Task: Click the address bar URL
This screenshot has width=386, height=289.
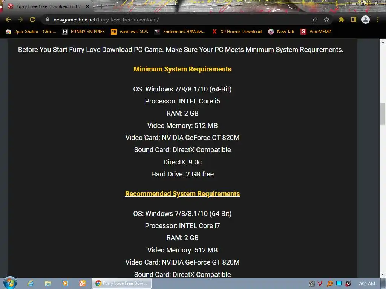Action: pos(106,20)
